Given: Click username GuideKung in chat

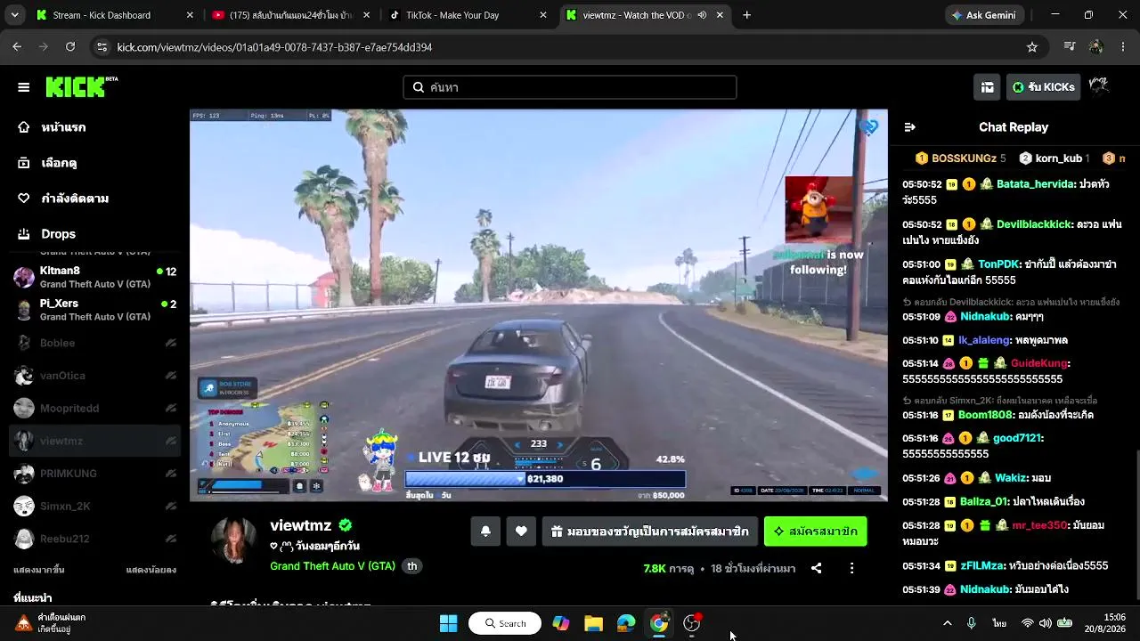Looking at the screenshot, I should pos(1038,363).
